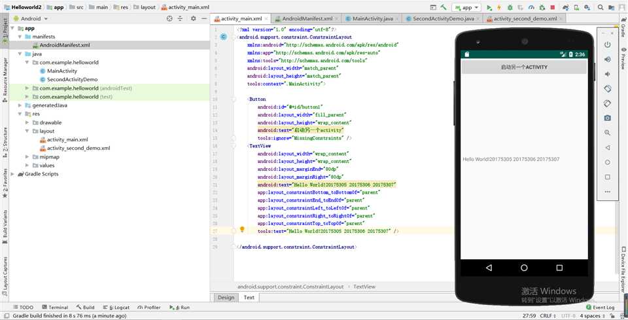Screen dimensions: 628x320
Task: Expand the mipmap folder
Action: [x=27, y=156]
